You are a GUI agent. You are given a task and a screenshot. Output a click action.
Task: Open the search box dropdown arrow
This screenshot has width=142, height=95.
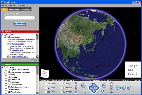(x=33, y=18)
